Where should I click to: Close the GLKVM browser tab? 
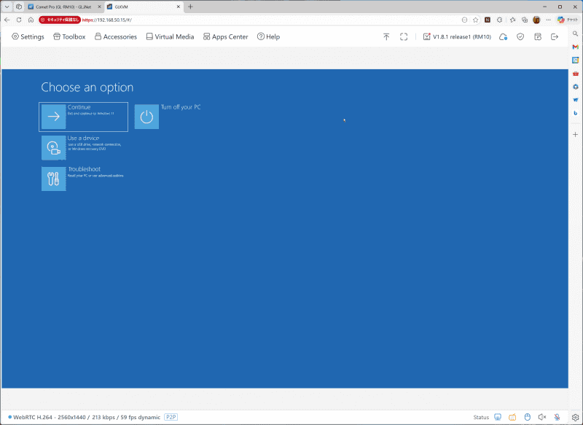[x=179, y=7]
